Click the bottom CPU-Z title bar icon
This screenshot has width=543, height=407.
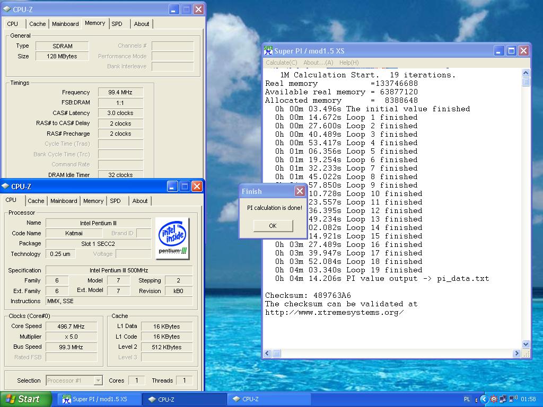(x=5, y=186)
